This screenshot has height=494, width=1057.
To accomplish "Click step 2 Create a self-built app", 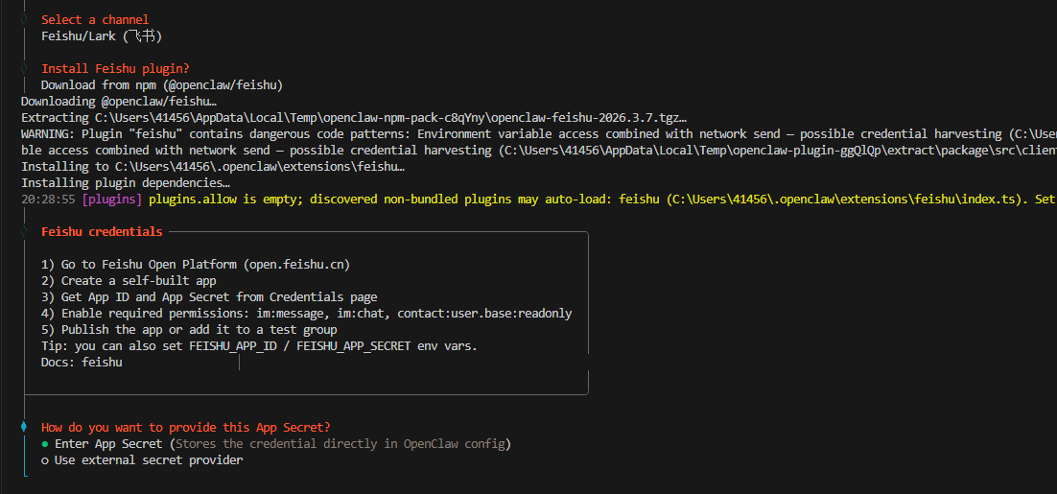I will coord(129,281).
